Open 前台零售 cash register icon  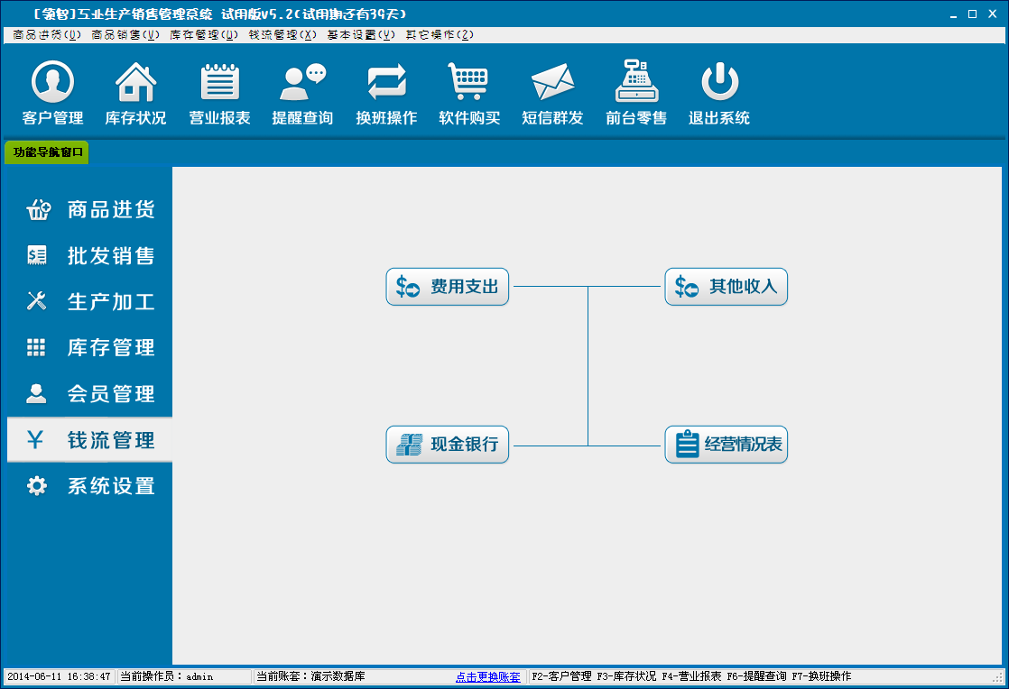coord(636,93)
